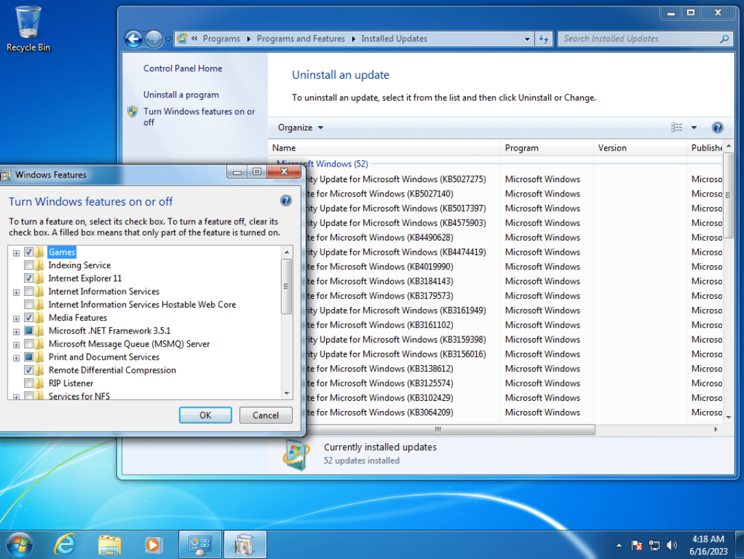Click the updates list vertical scrollbar thumb
The height and width of the screenshot is (559, 744).
point(728,195)
